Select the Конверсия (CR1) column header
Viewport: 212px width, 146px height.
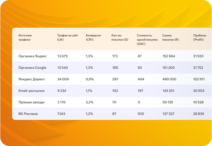[93, 38]
